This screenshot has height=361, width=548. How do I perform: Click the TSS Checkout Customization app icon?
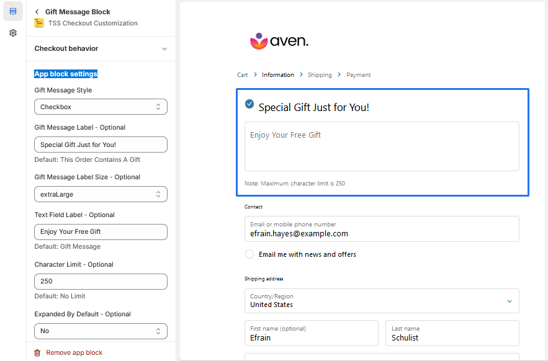click(x=39, y=24)
